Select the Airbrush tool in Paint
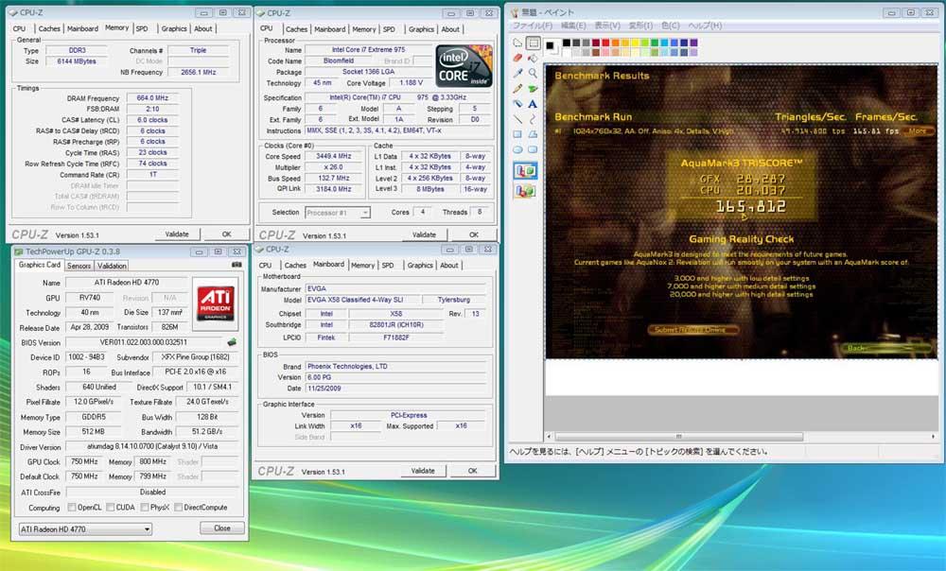 pos(517,104)
